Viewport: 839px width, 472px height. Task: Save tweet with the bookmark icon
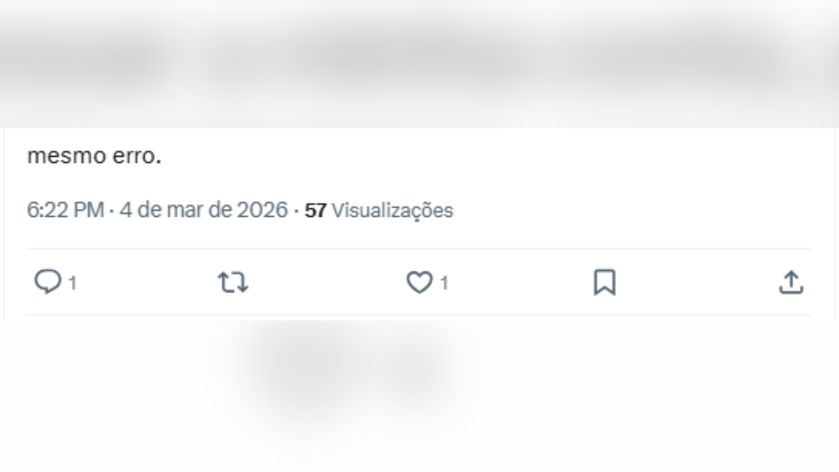click(x=604, y=283)
